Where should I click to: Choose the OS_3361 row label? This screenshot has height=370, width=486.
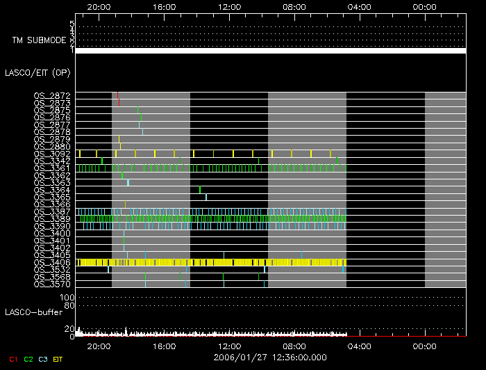click(51, 168)
